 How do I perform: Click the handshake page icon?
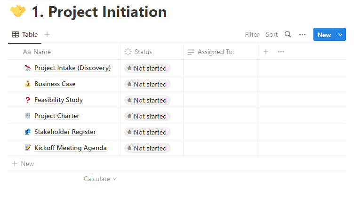pyautogui.click(x=18, y=11)
